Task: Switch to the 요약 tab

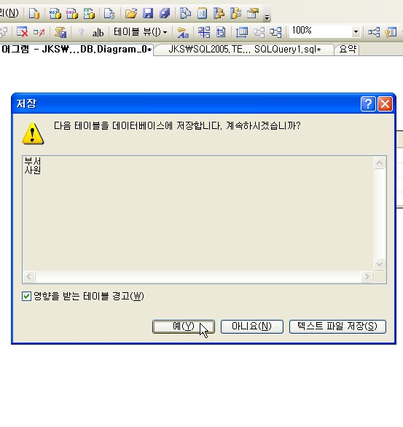Action: click(x=348, y=50)
